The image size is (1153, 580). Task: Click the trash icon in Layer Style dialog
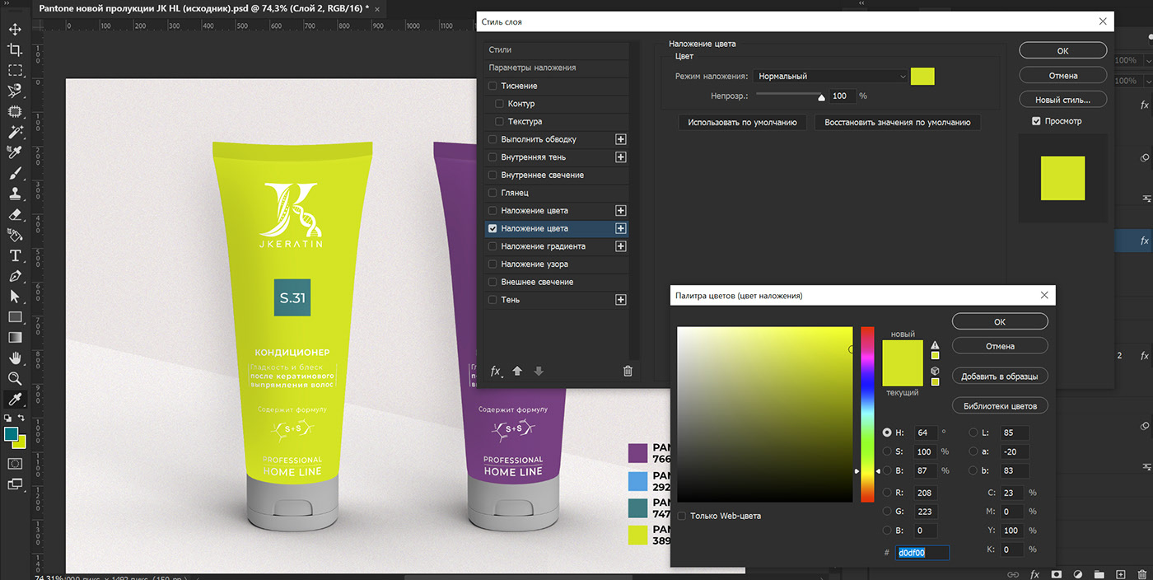pos(628,372)
